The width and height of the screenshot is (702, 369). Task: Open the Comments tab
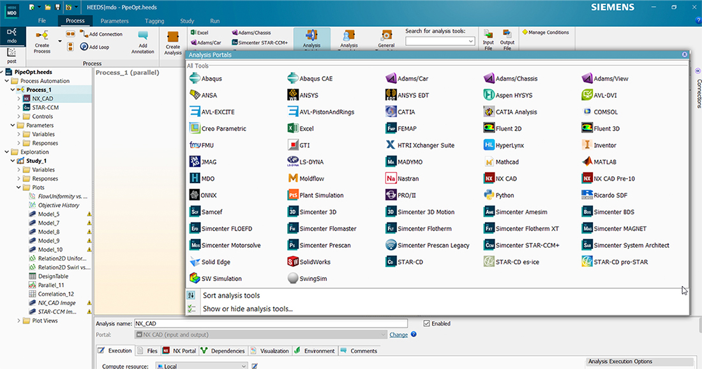tap(359, 350)
